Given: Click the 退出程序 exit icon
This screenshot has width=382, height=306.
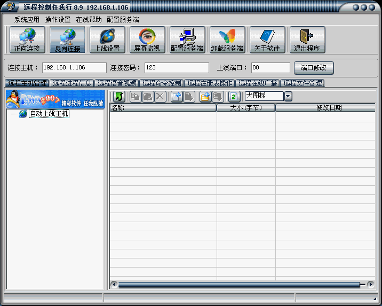Looking at the screenshot, I should click(x=307, y=40).
